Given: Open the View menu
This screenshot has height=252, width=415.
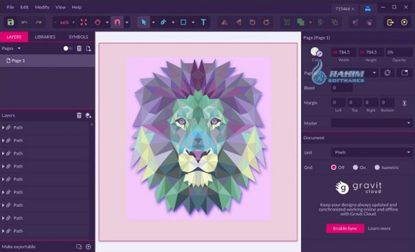Looking at the screenshot, I should click(x=60, y=7).
